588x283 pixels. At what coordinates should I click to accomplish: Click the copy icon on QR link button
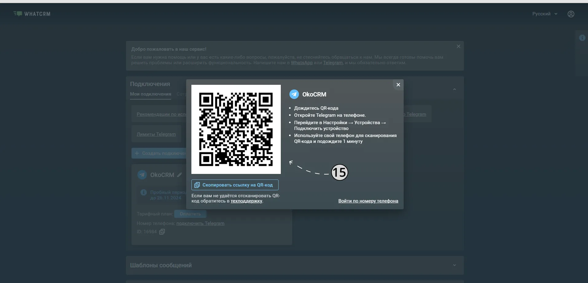(x=197, y=185)
